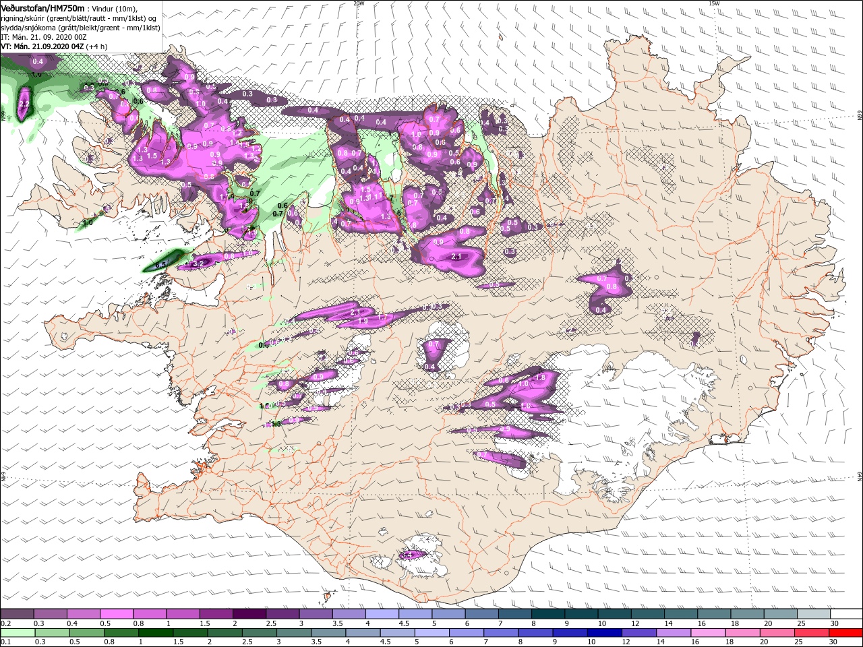Pick rain legend swatch between 0.1 and 0.3
Screen dimensions: 863x647
click(17, 633)
